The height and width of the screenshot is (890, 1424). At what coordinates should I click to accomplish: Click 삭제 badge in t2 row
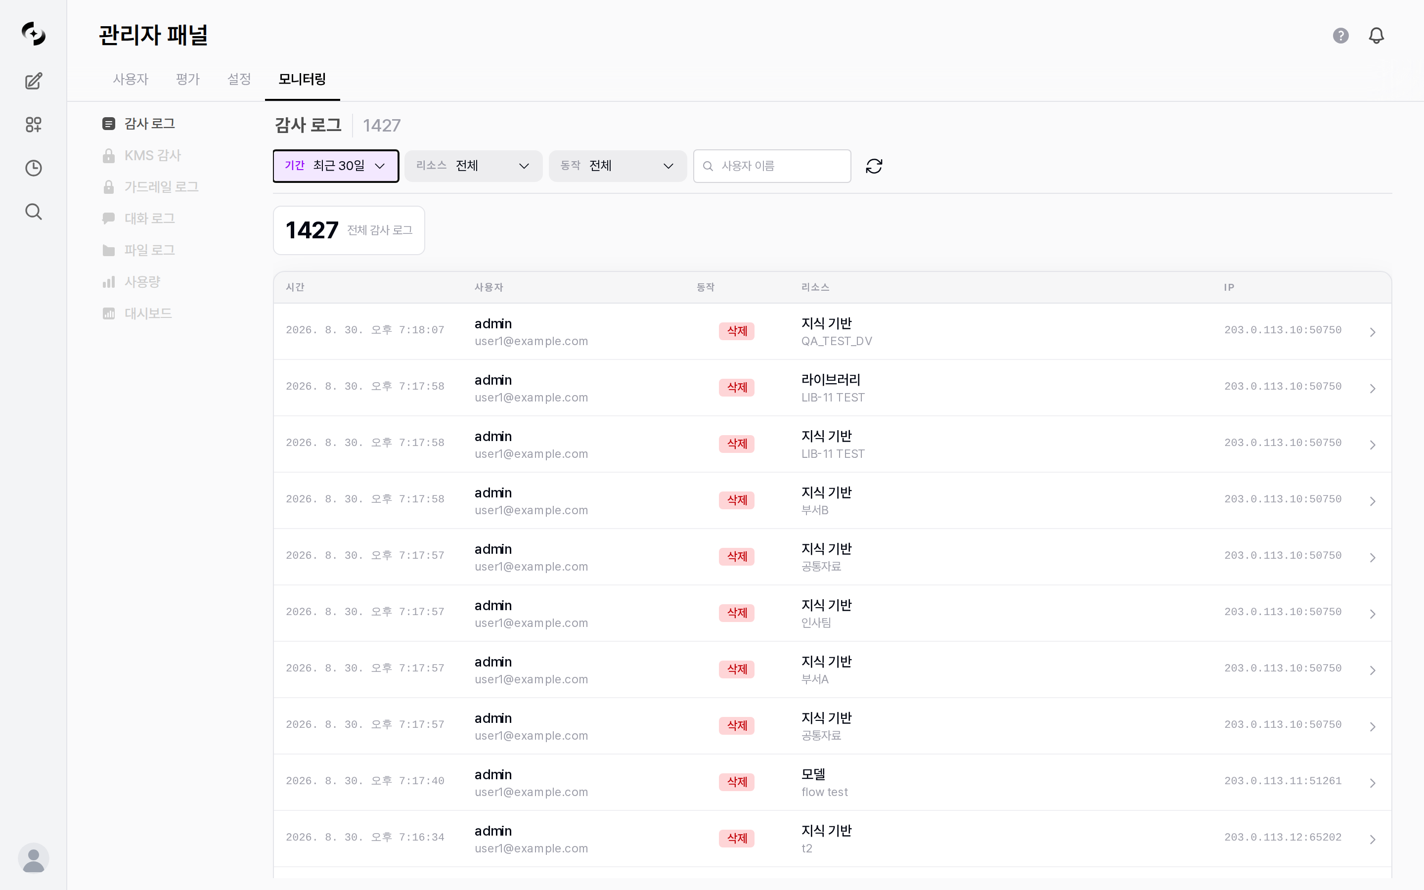pyautogui.click(x=737, y=838)
